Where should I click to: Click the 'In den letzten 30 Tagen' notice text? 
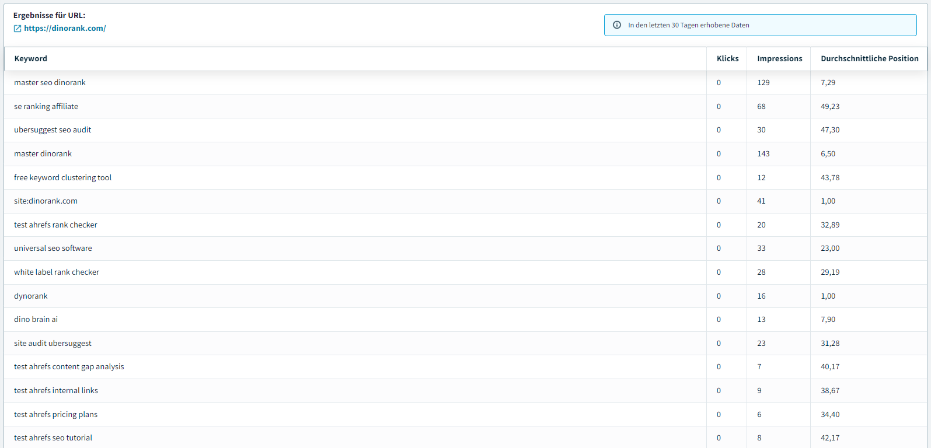pos(688,25)
